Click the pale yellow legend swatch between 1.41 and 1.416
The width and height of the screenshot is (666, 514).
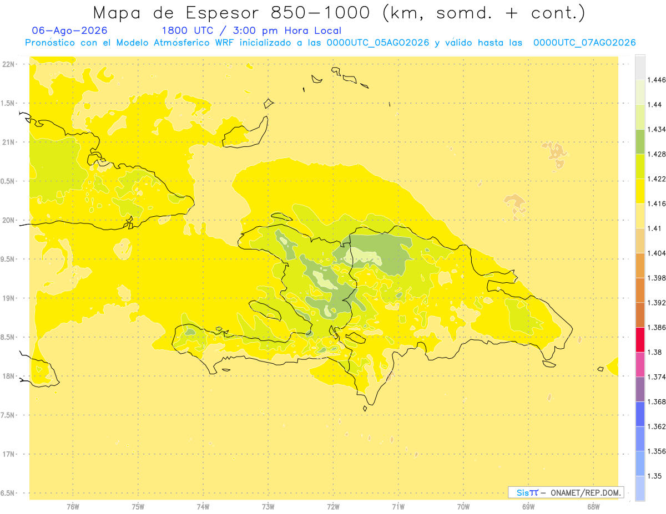tap(640, 216)
